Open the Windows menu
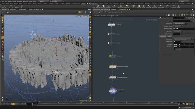Screen dimensions: 195x109 [x=19, y=1]
